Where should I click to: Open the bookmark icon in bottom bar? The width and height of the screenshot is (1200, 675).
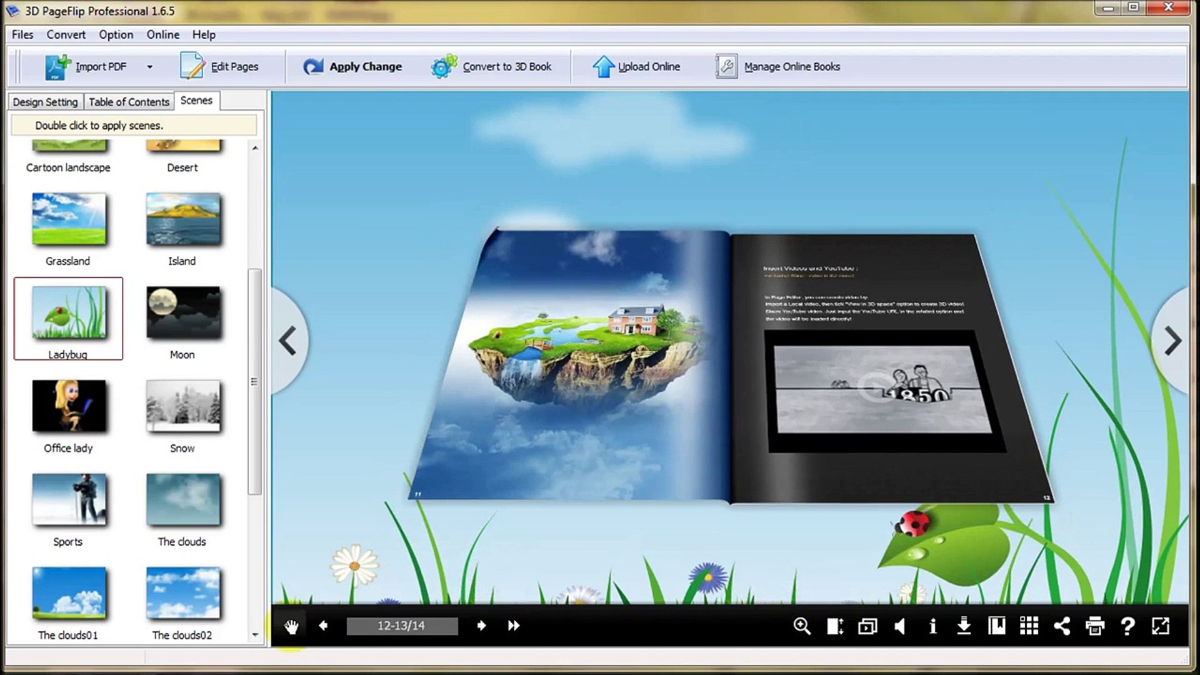coord(996,626)
